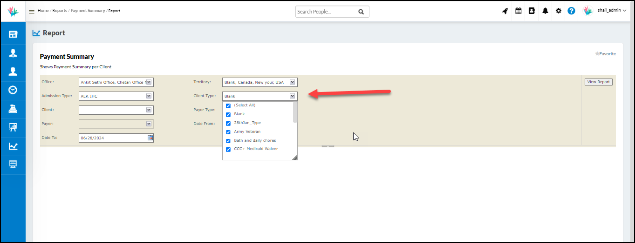Toggle the Army Veteran checkbox
This screenshot has width=635, height=243.
click(228, 132)
